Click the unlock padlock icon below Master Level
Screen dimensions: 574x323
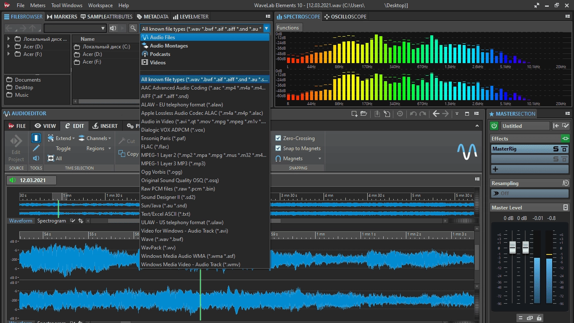(540, 318)
